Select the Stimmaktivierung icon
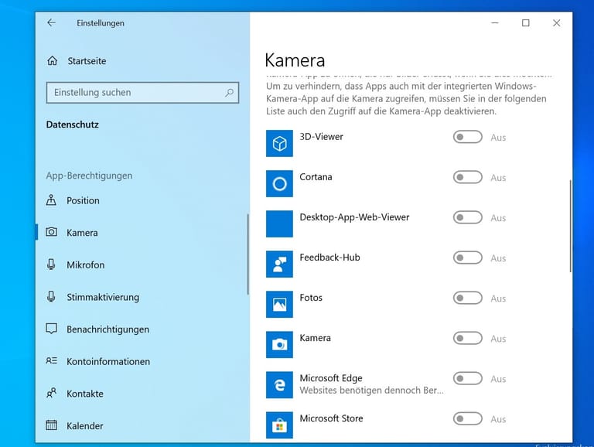 tap(51, 296)
